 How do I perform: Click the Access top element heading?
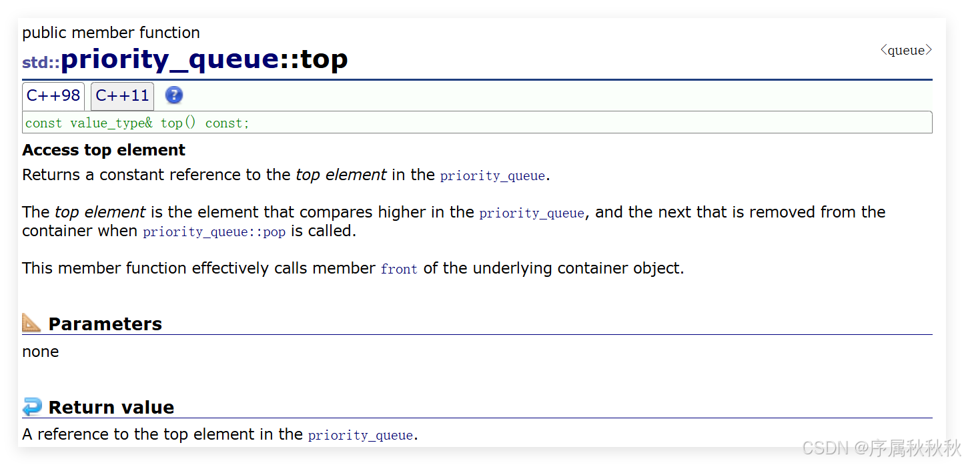(103, 150)
